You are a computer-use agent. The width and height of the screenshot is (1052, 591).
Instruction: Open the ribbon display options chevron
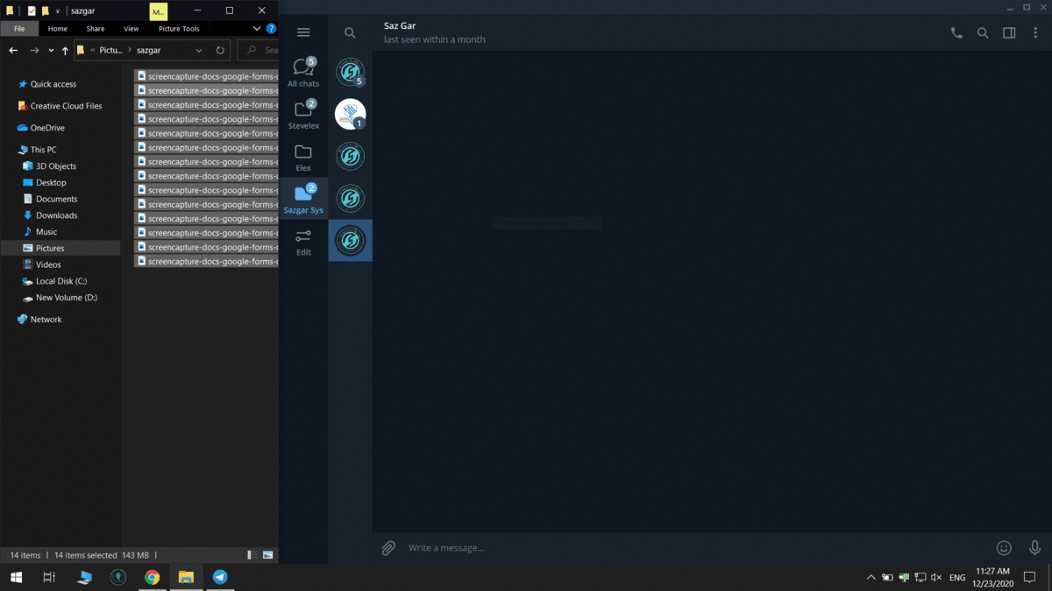(256, 28)
